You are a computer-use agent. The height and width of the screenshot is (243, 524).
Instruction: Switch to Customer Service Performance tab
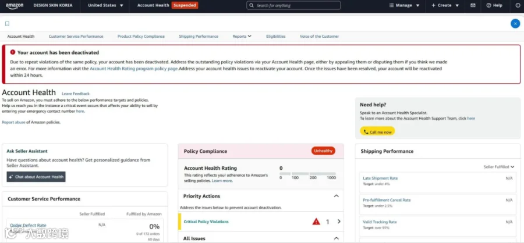tap(76, 37)
